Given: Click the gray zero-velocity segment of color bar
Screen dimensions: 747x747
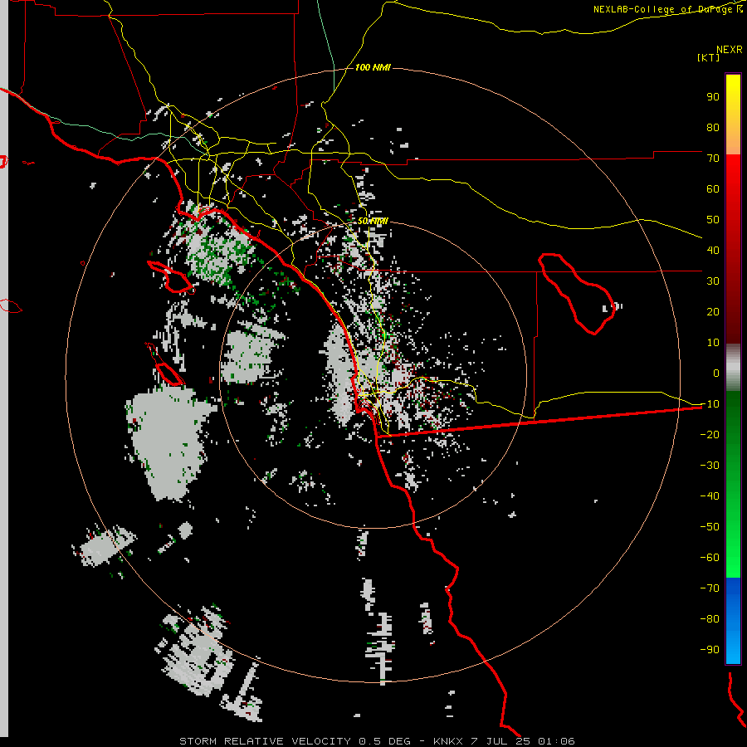Looking at the screenshot, I should [x=733, y=368].
